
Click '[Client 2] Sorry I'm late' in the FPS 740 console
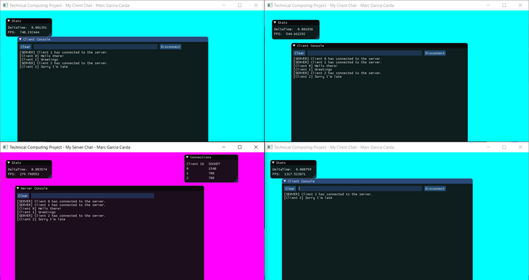44,67
